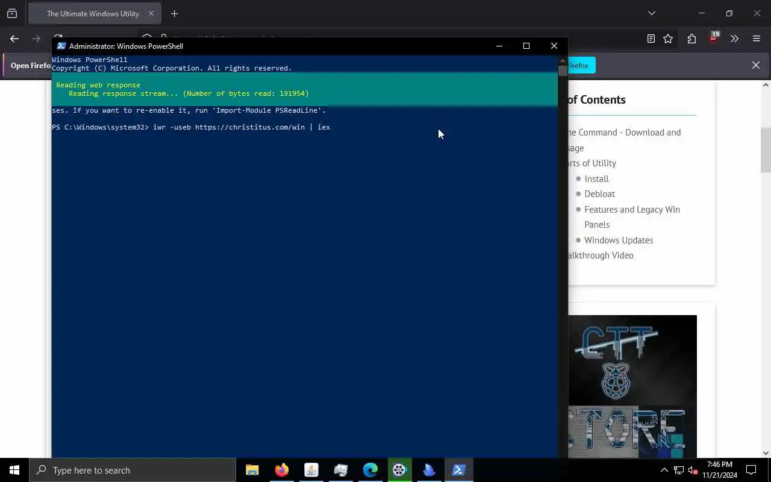
Task: Open a new Firefox tab
Action: tap(175, 13)
